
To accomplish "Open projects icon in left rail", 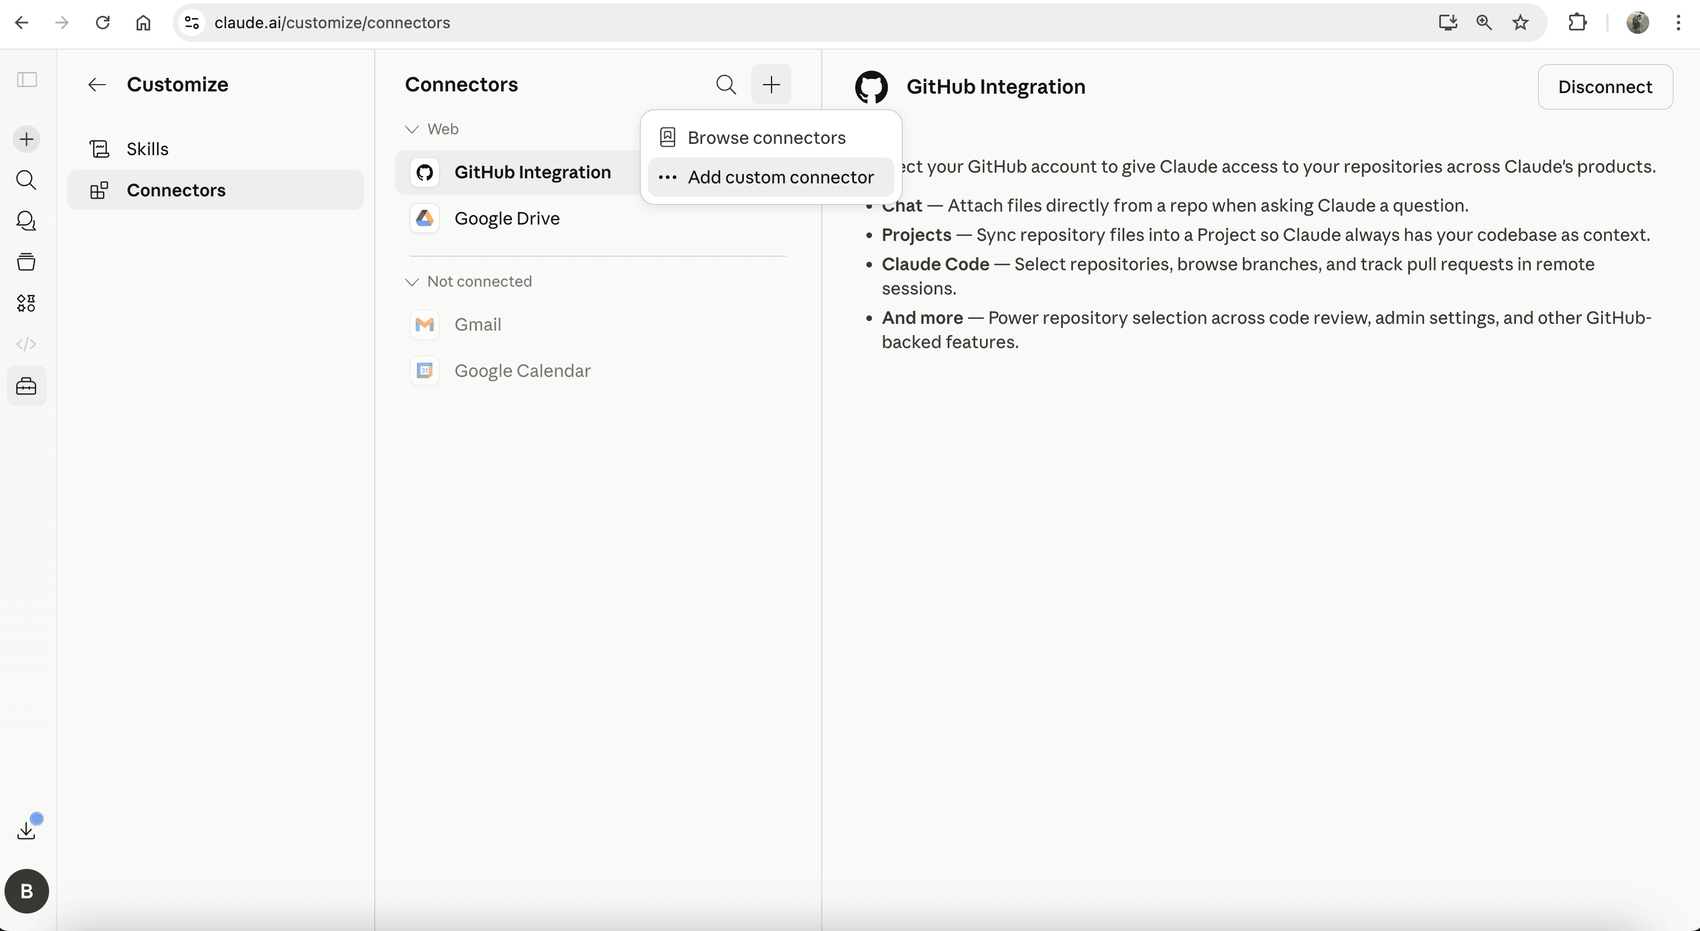I will [x=27, y=262].
